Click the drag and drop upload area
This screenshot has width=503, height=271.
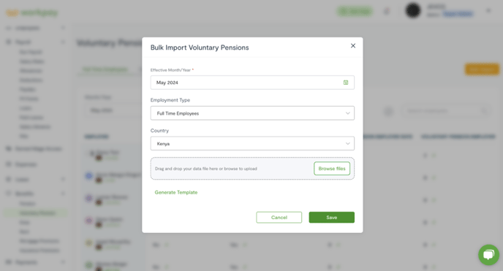[252, 169]
